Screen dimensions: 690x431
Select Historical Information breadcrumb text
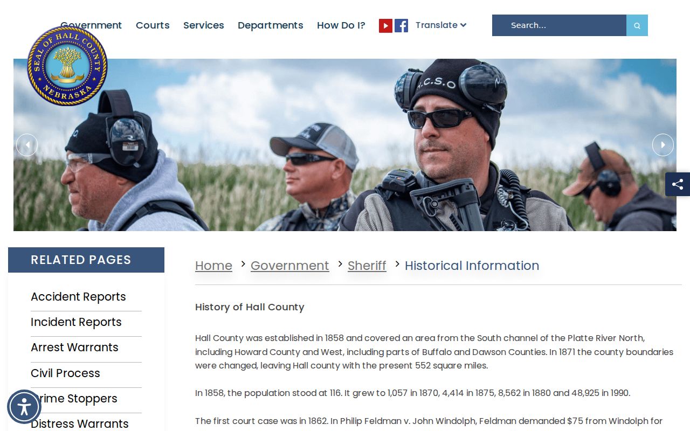472,266
